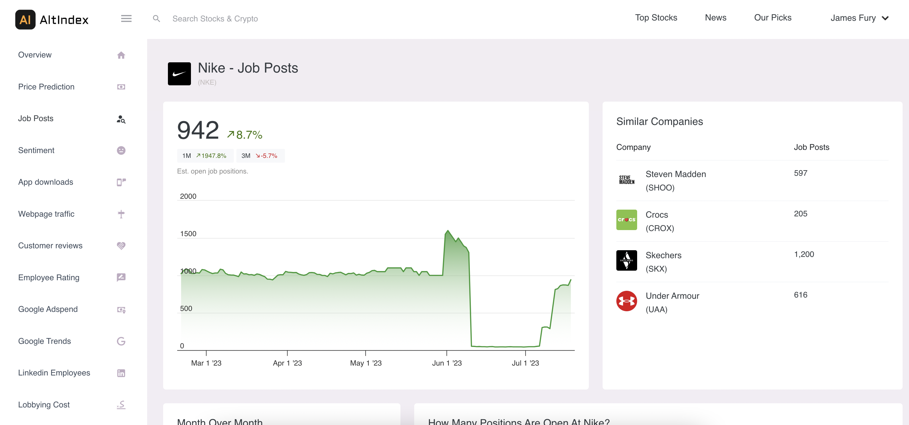Click the 'Nike - Job Posts' title

(248, 68)
